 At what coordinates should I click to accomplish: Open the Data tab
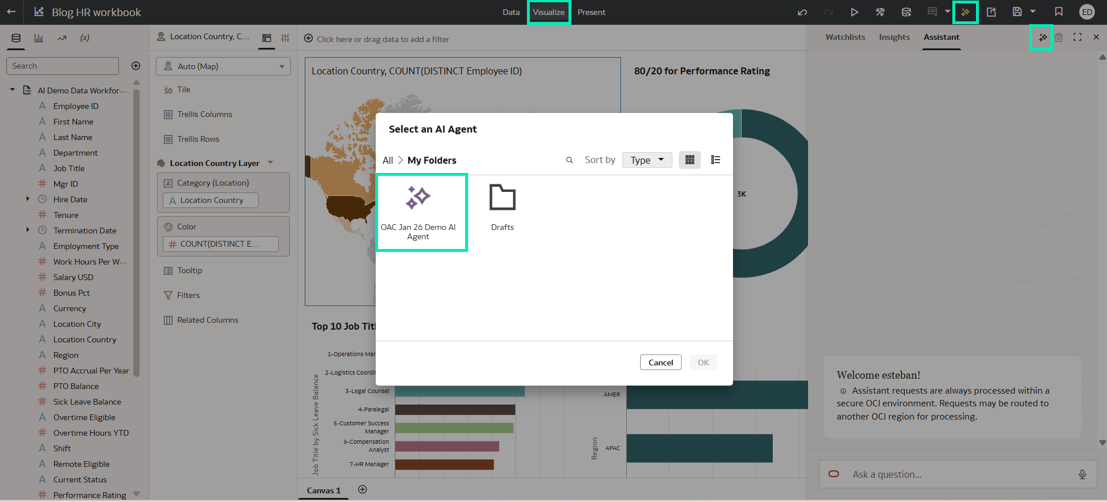coord(511,12)
